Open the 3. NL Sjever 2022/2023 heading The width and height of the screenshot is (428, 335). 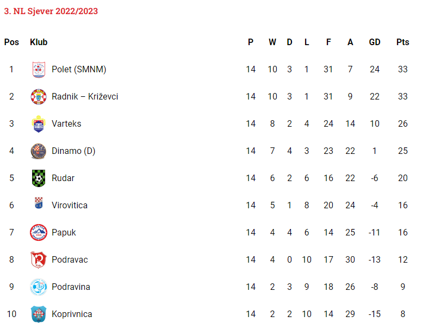point(51,11)
